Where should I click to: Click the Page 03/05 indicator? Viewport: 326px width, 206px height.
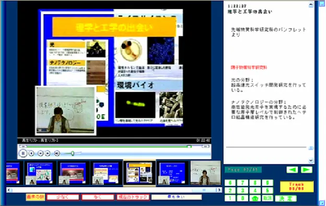[x=243, y=169]
